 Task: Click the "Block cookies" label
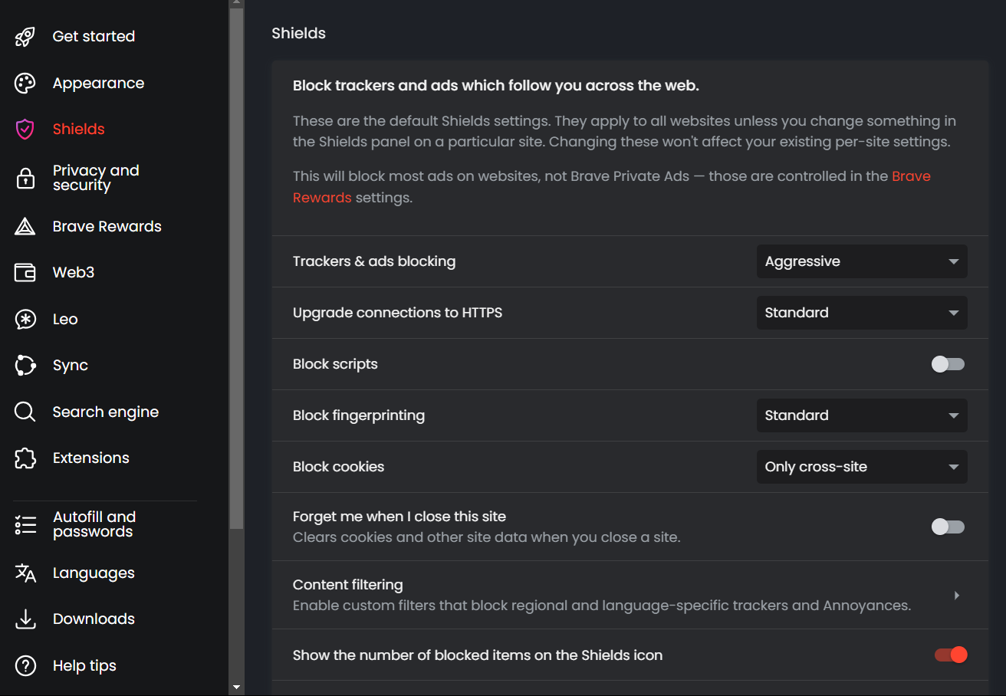338,467
